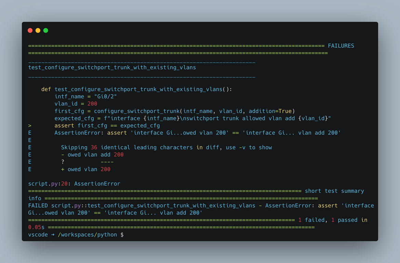Click the 'vscode → /workspaces/python $' prompt

(76, 235)
